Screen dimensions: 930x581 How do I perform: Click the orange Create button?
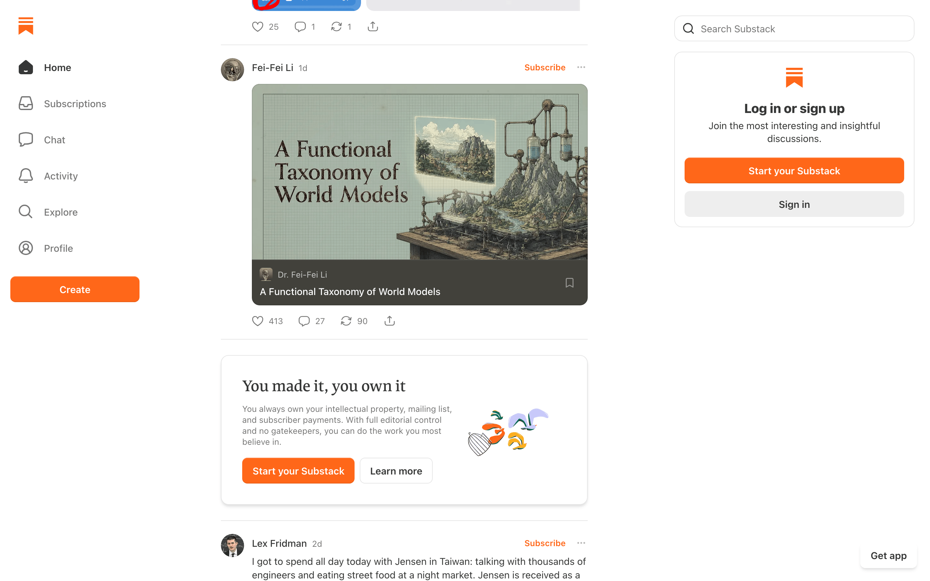(x=75, y=289)
